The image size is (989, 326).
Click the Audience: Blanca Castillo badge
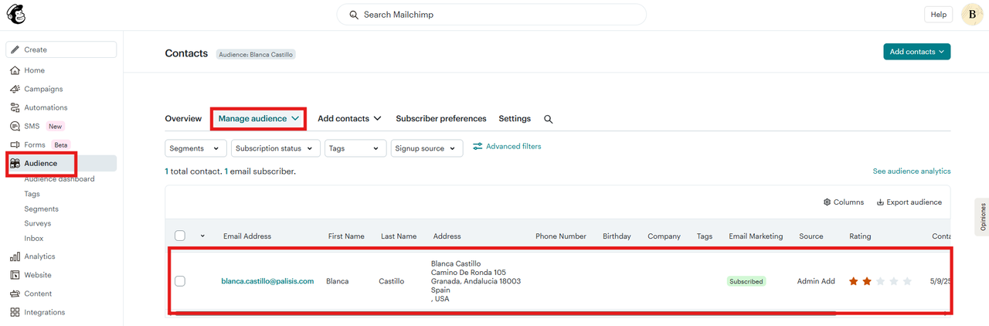[x=257, y=55]
